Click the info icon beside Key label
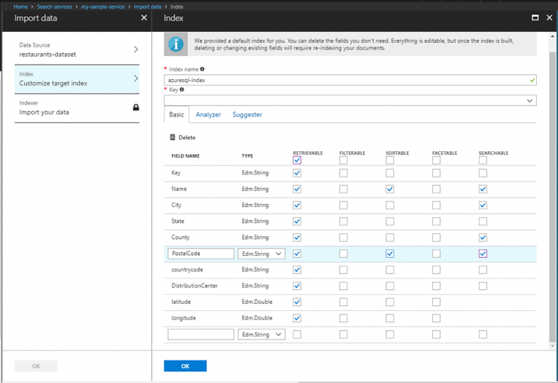The height and width of the screenshot is (383, 558). [x=182, y=90]
